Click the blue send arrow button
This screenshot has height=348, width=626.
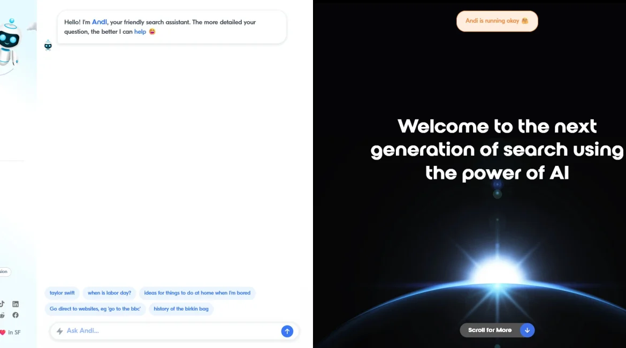click(x=287, y=331)
